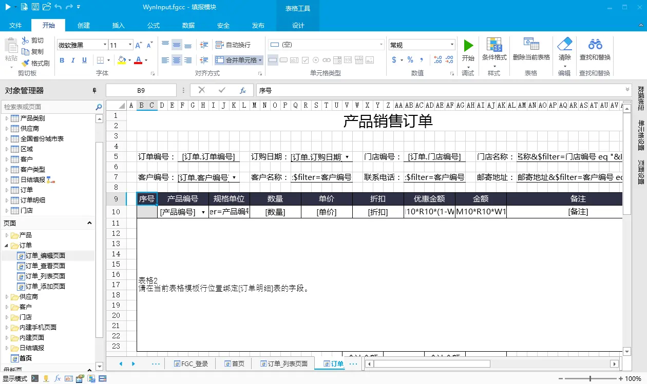Click the Undo arrow icon
Image resolution: width=647 pixels, height=384 pixels.
(58, 7)
